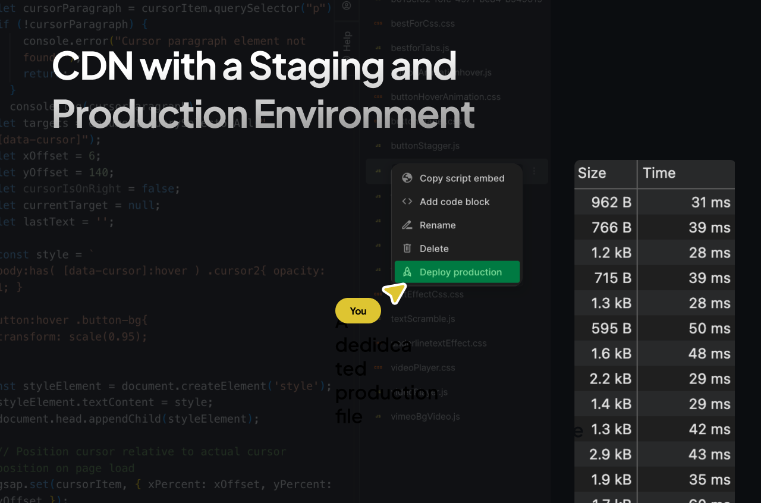This screenshot has width=761, height=503.
Task: Sort by the Size column header
Action: 592,173
